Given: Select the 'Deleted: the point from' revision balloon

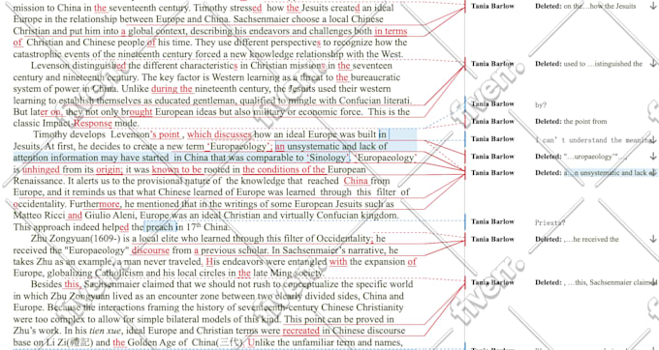Looking at the screenshot, I should [x=571, y=122].
